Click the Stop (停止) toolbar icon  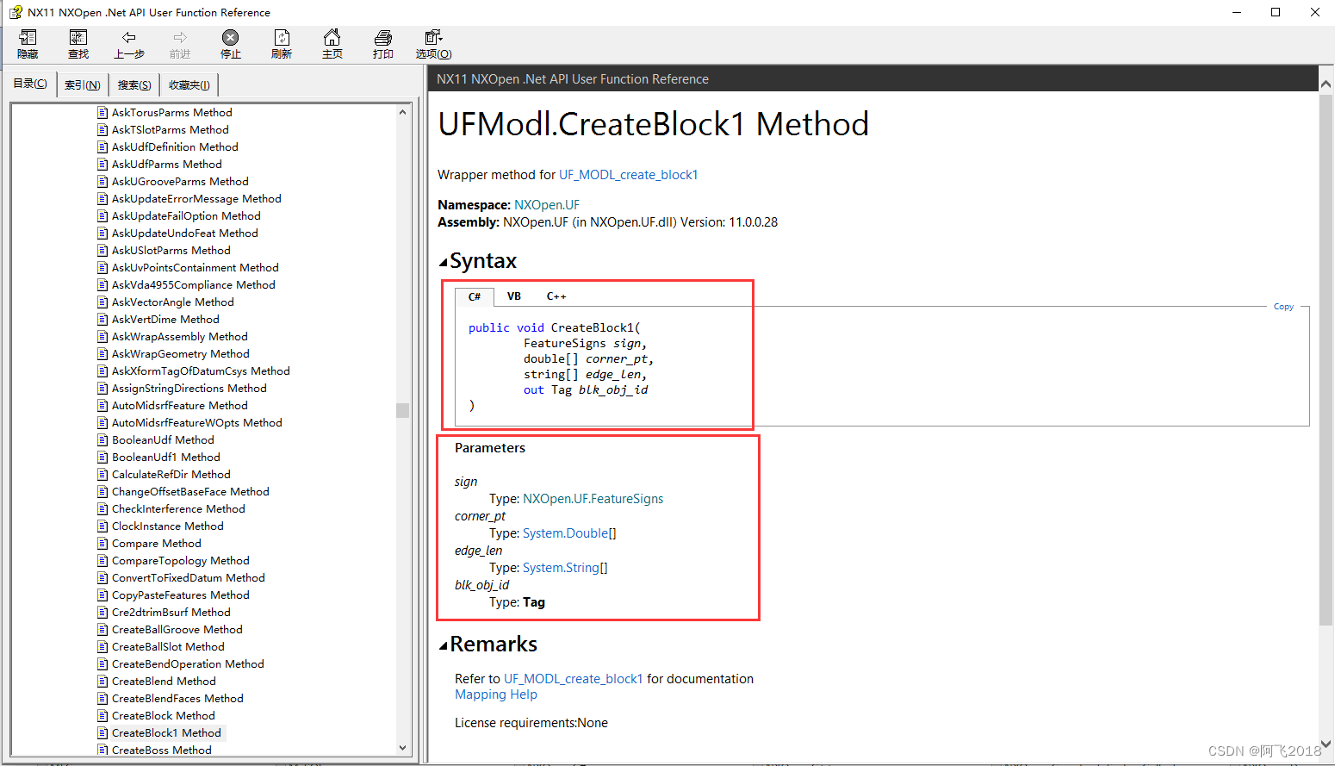coord(231,44)
